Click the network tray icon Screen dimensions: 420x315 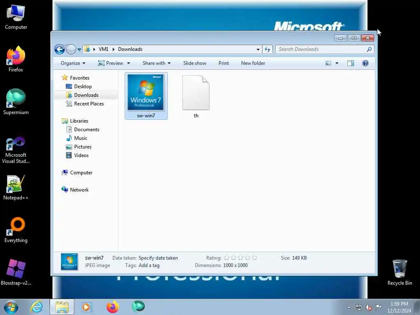pyautogui.click(x=358, y=308)
